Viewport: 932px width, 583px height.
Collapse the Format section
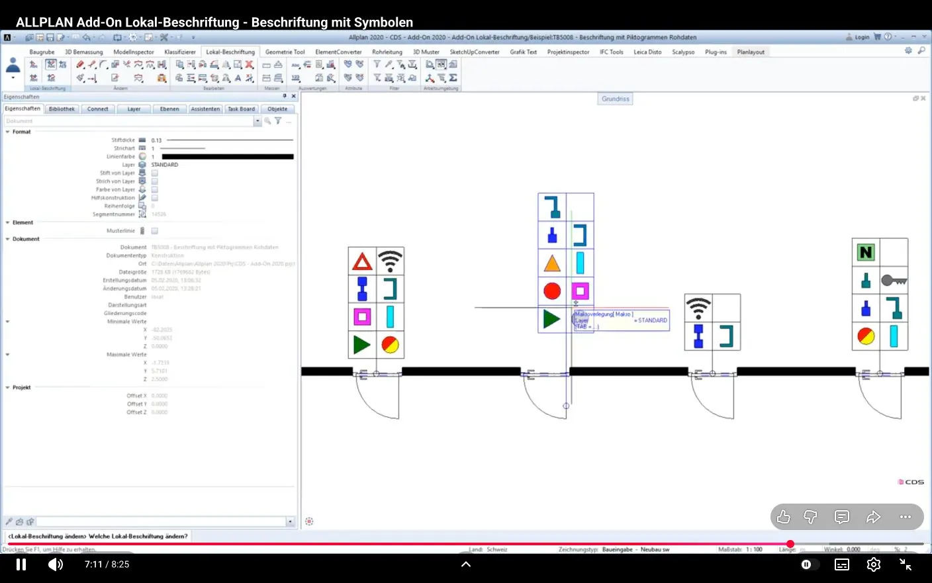pos(8,132)
